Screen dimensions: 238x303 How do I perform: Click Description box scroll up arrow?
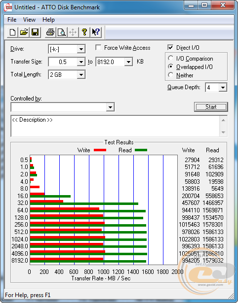[x=223, y=120]
